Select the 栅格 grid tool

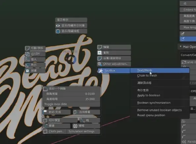[86, 126]
